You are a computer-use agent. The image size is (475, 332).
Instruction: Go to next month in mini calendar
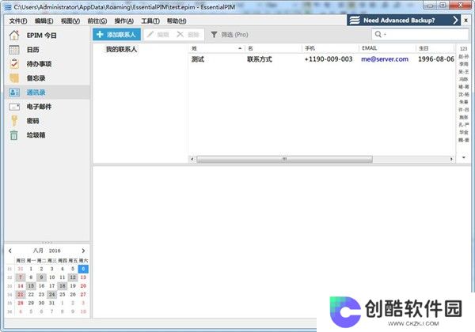click(83, 251)
